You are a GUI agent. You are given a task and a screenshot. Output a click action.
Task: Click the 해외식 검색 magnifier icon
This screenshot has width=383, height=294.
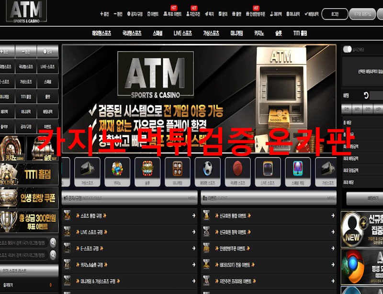53,242
